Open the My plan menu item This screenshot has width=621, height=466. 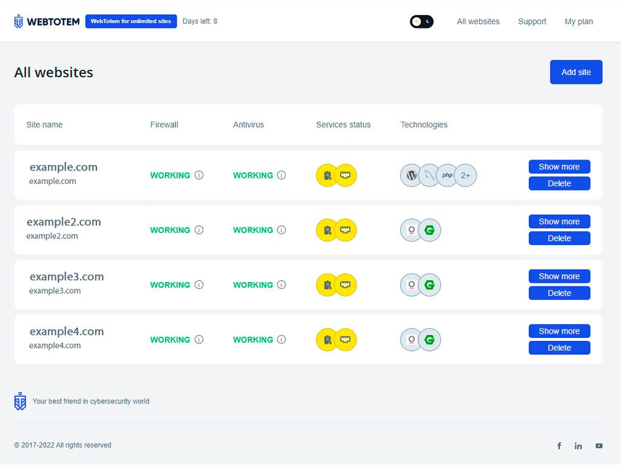(x=579, y=22)
